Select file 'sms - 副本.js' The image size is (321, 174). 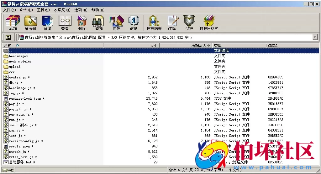21,125
